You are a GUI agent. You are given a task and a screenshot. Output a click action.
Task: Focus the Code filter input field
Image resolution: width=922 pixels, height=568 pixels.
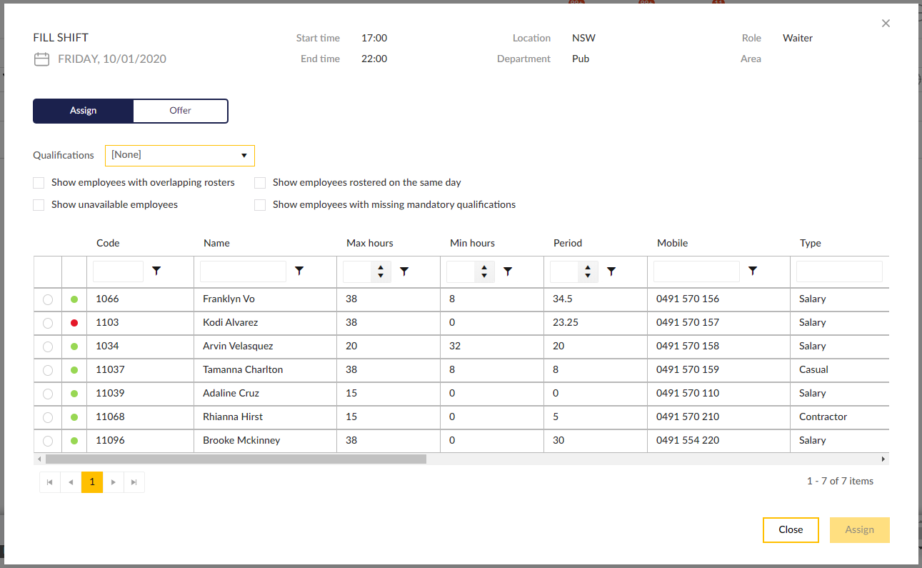coord(119,271)
